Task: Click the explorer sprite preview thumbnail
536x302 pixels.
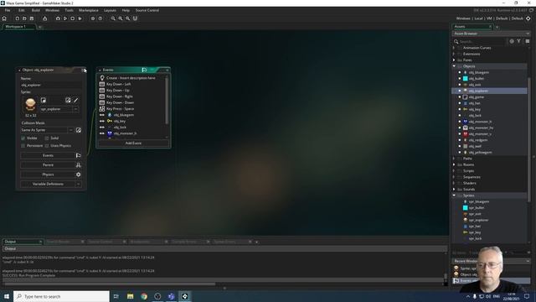Action: (x=30, y=104)
